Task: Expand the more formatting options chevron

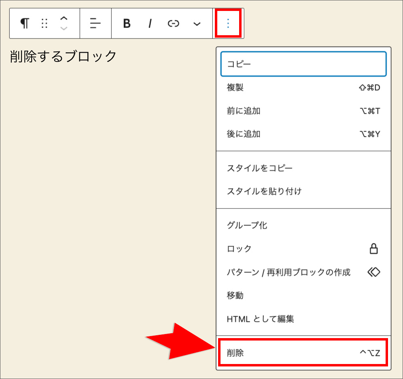Action: point(197,24)
